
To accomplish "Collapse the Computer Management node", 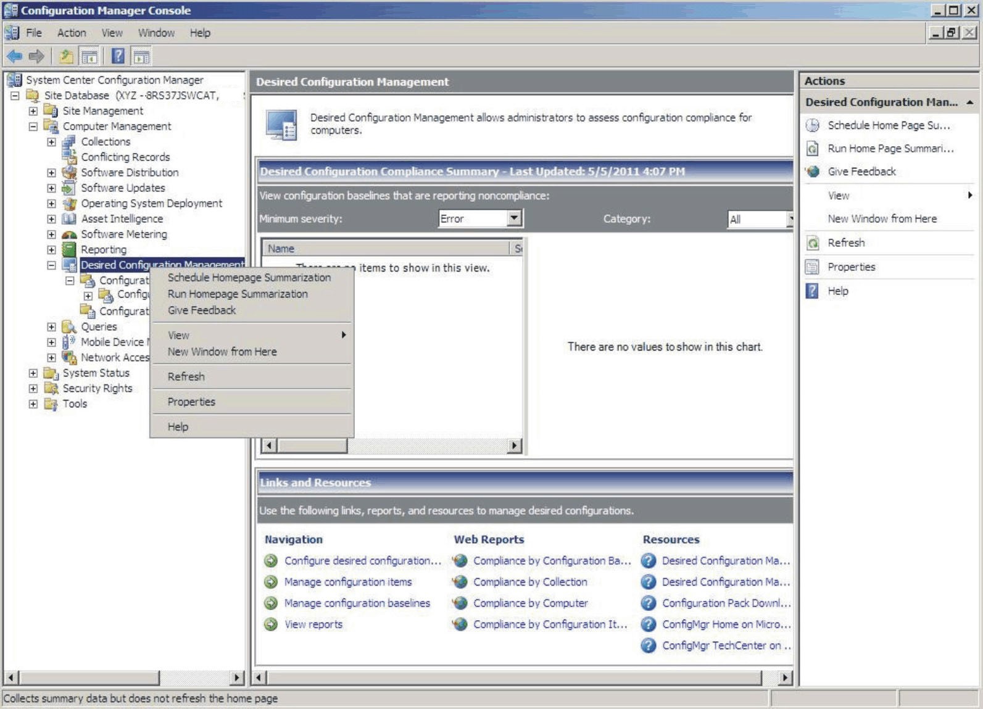I will (33, 126).
